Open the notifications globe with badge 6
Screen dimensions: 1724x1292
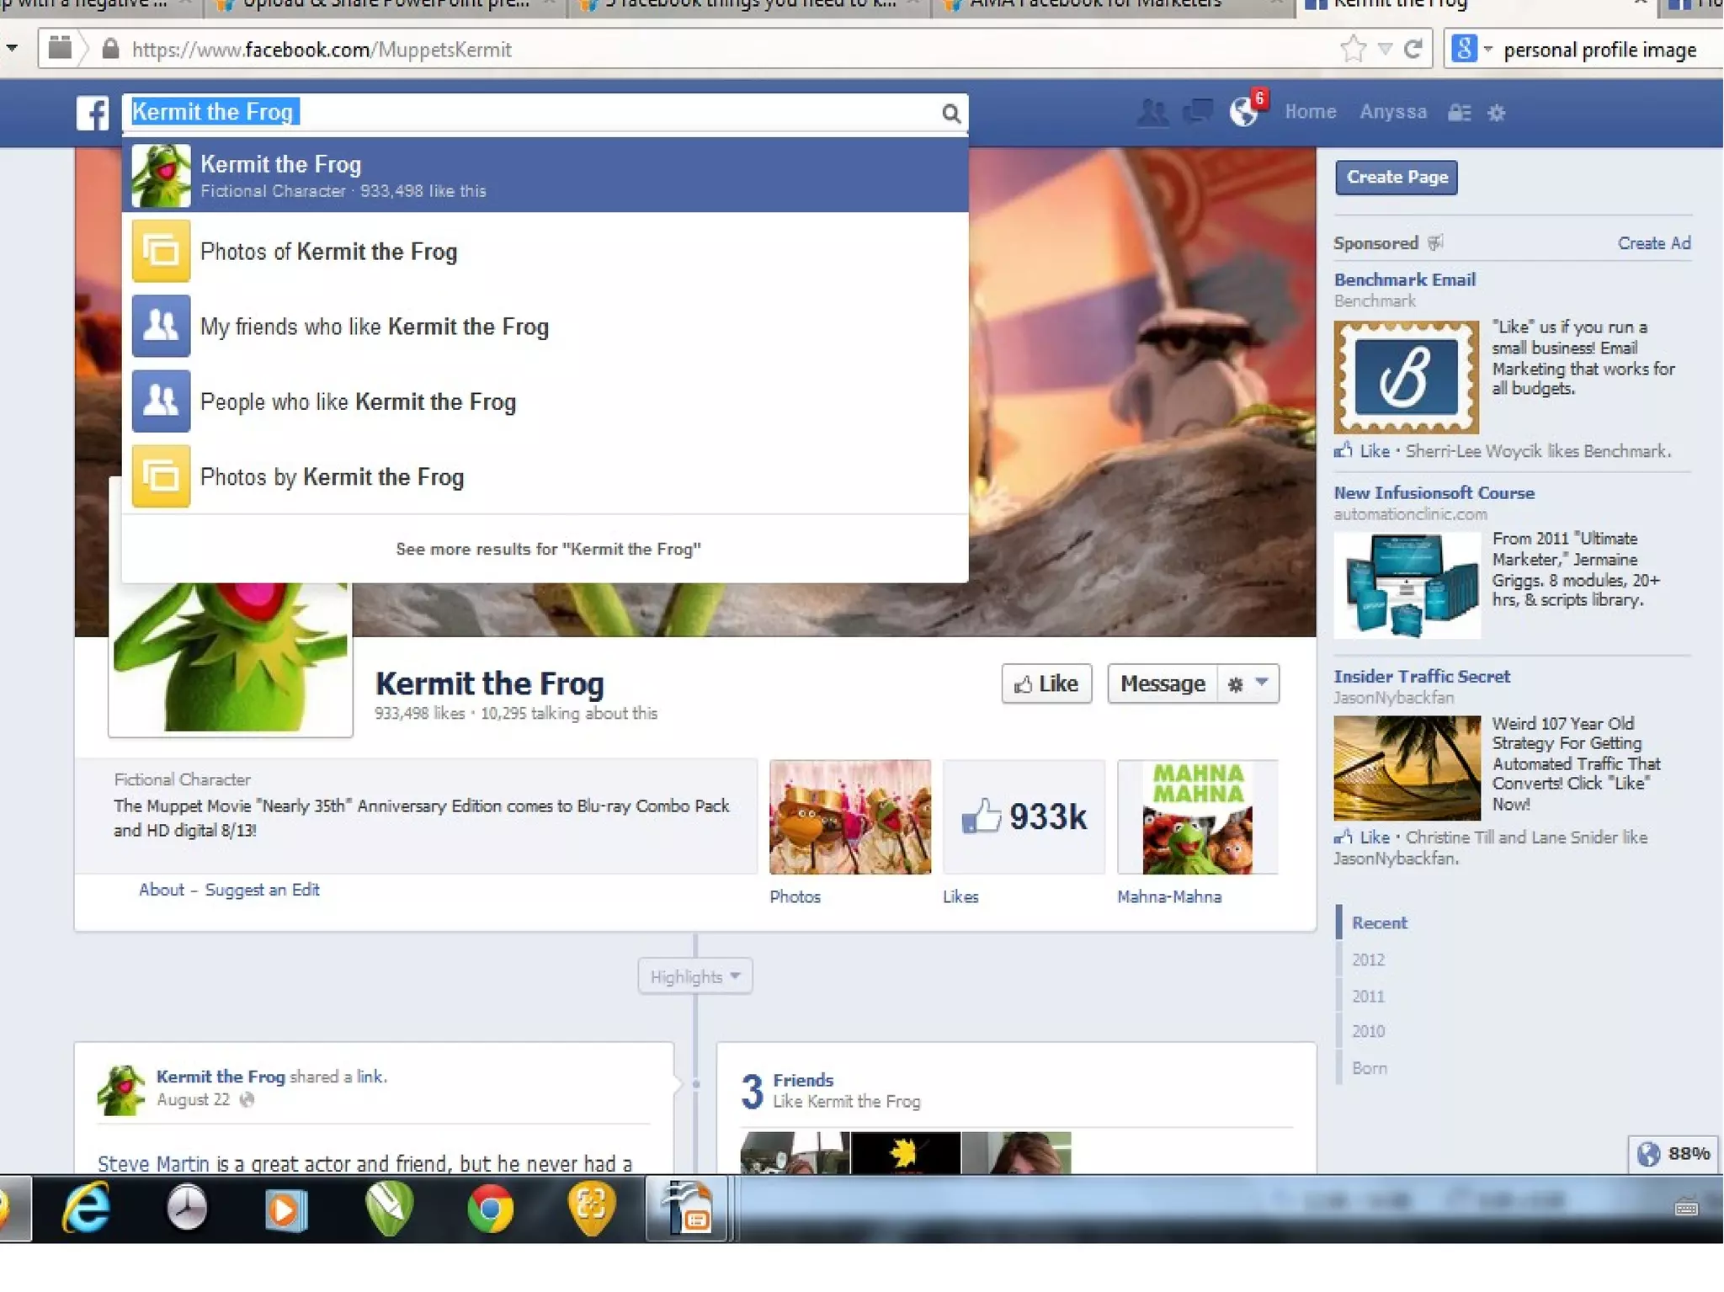click(1244, 111)
